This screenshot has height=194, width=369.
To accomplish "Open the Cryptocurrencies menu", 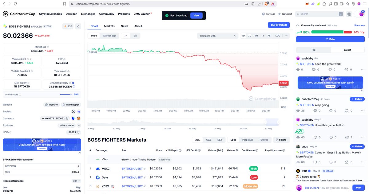I will (x=50, y=14).
